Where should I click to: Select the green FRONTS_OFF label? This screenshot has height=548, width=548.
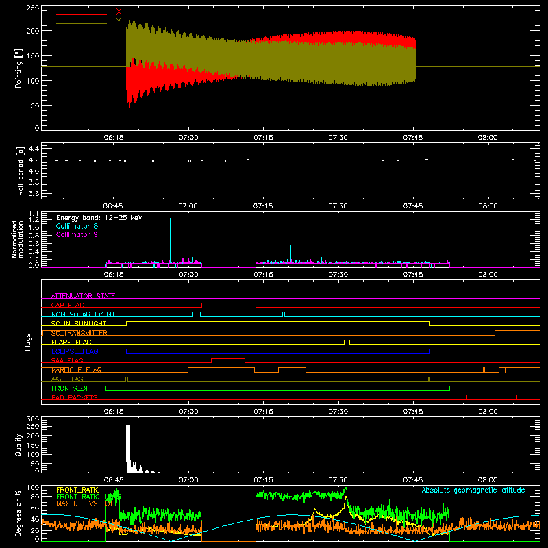(x=72, y=388)
